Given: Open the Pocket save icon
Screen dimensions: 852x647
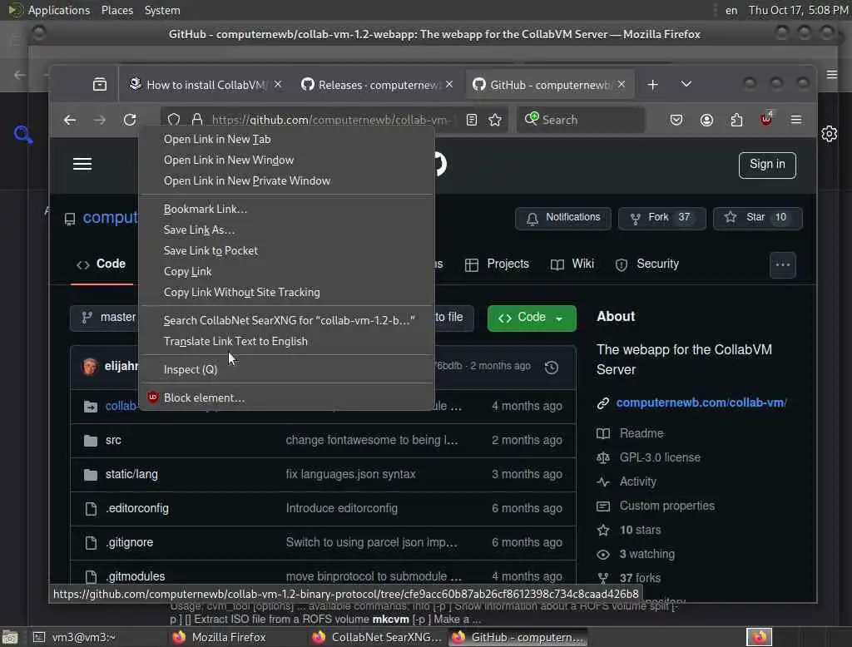Looking at the screenshot, I should pyautogui.click(x=676, y=120).
